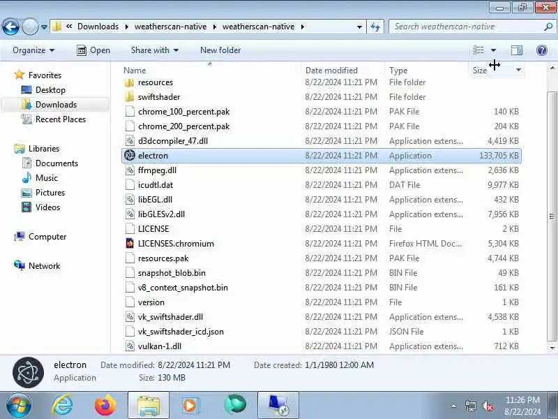This screenshot has height=419, width=558.
Task: Select Favorites in navigation pane
Action: click(45, 75)
